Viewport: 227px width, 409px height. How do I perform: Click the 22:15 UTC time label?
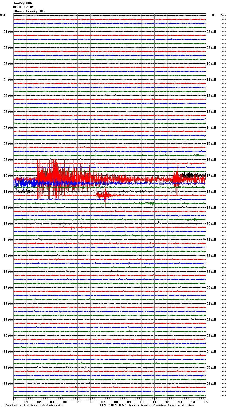click(211, 256)
